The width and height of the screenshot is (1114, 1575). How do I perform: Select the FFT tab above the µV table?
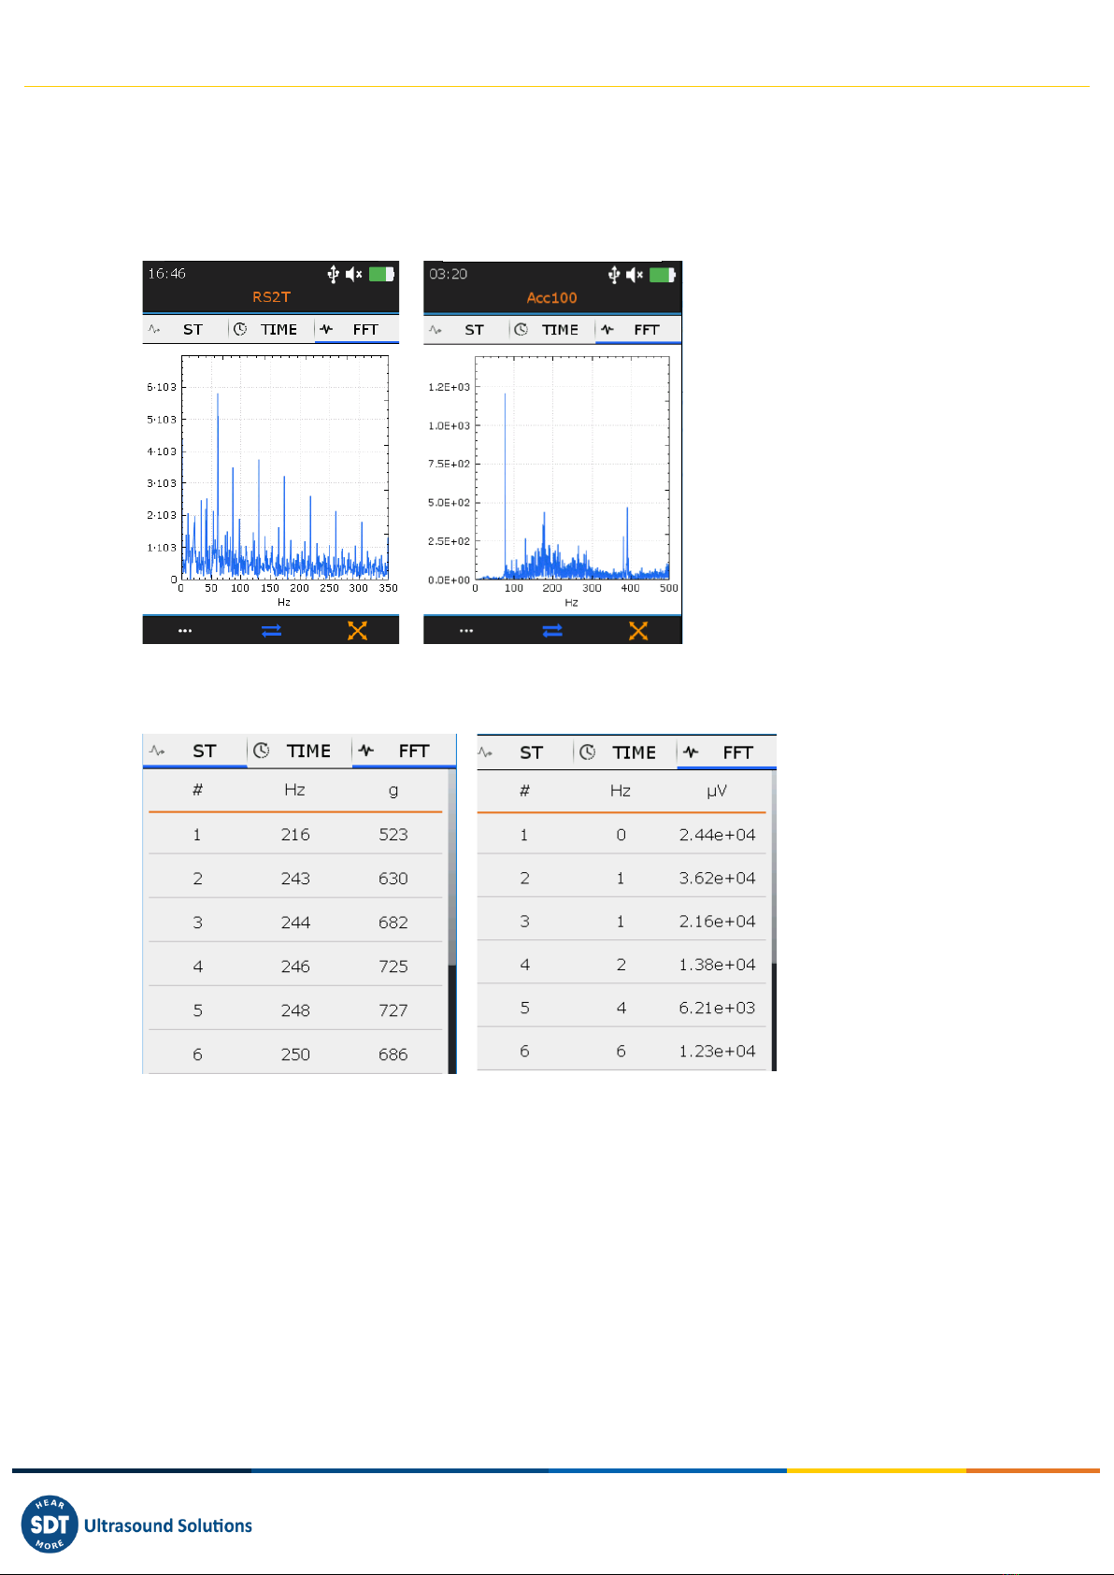coord(727,752)
